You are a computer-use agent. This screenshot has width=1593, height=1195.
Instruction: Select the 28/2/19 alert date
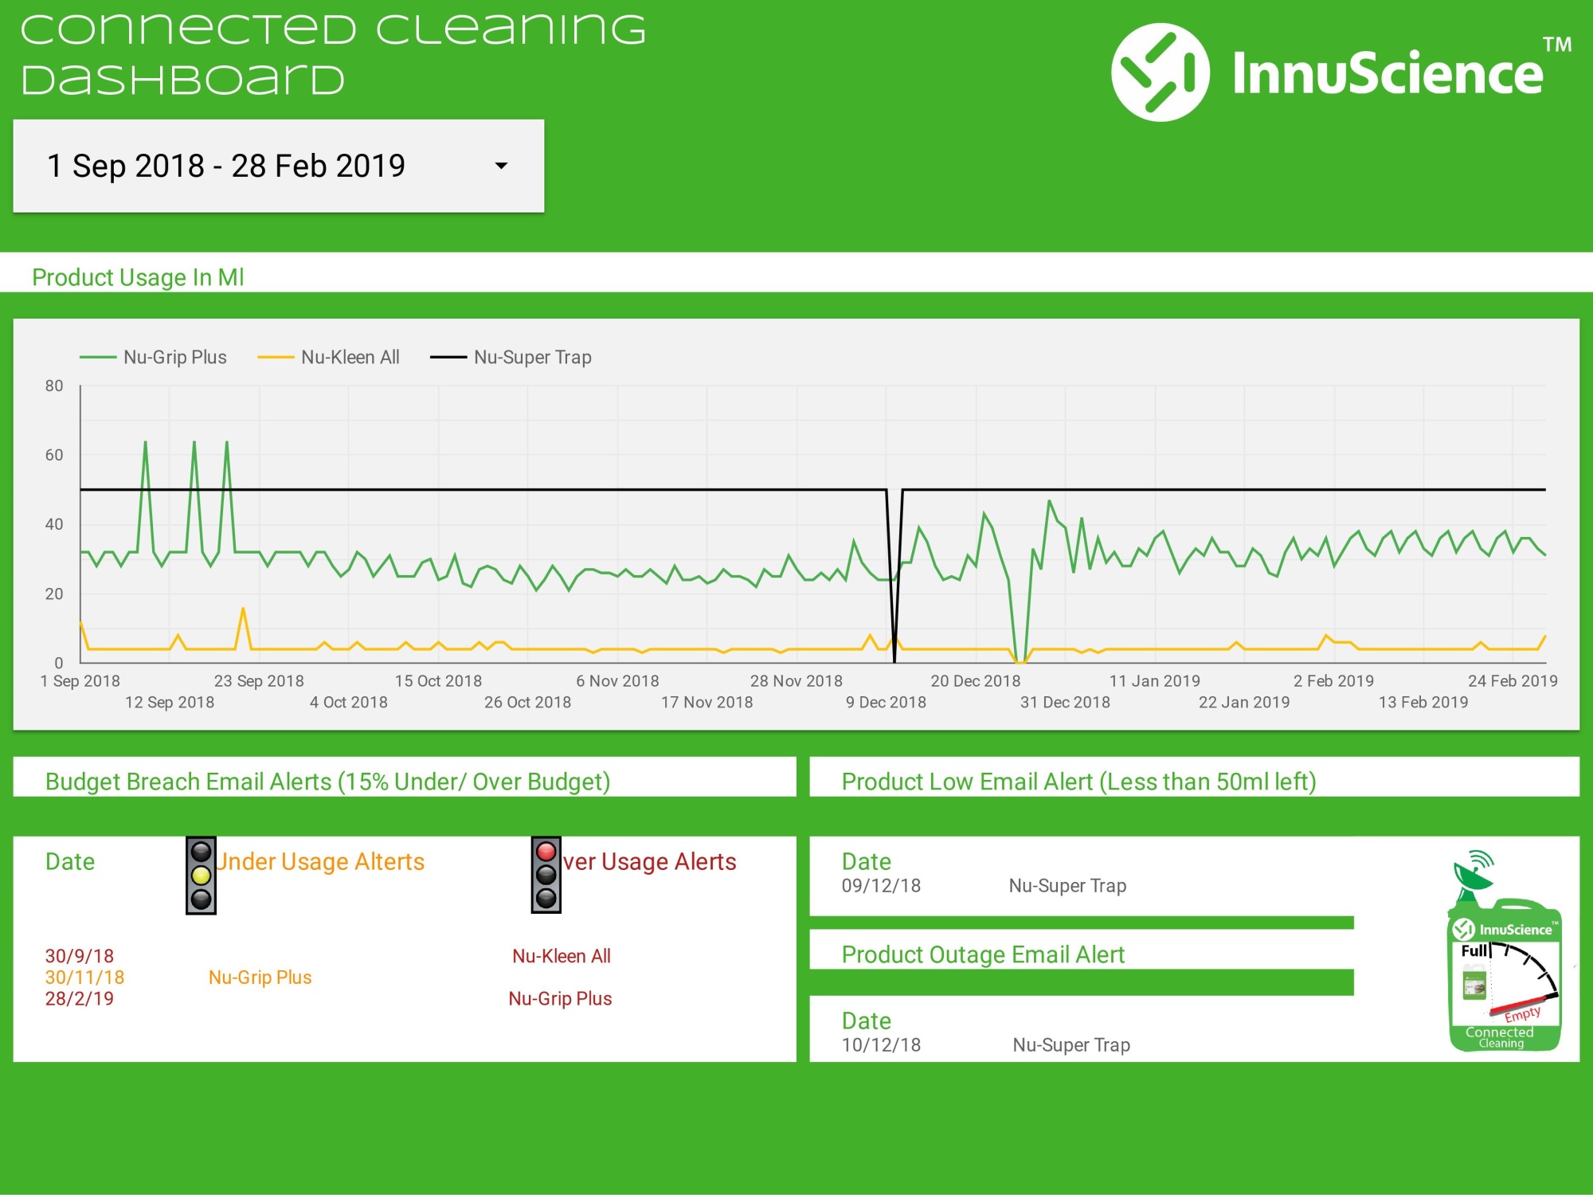tap(80, 999)
